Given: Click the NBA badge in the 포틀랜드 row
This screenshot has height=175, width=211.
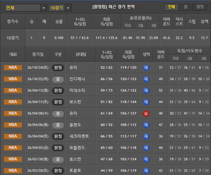Looking at the screenshot, I should 13,148.
